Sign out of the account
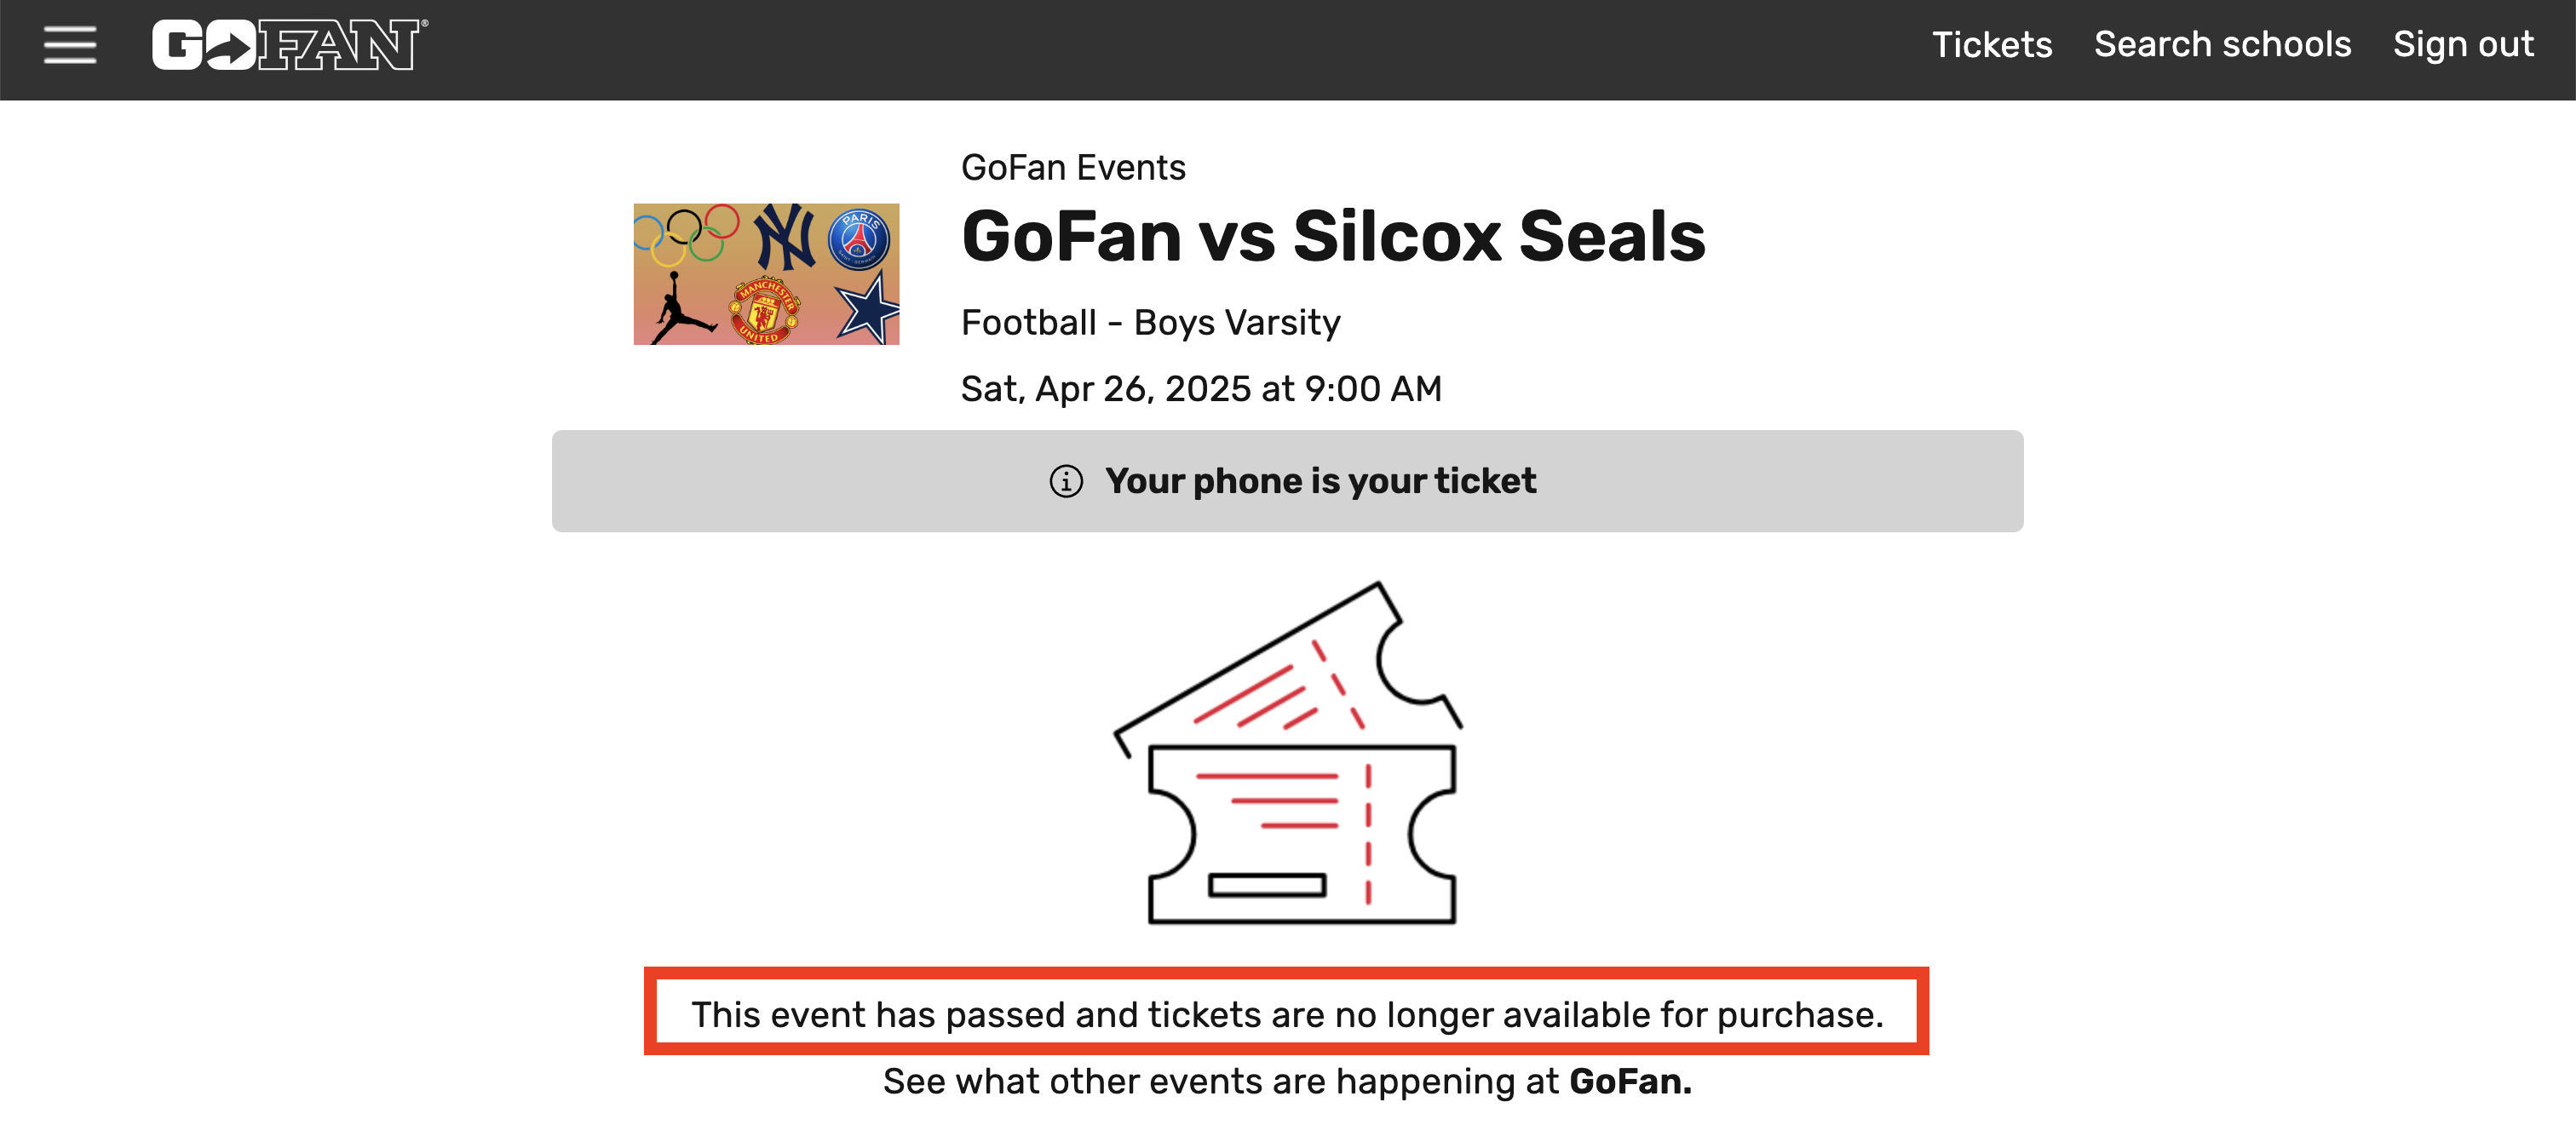 pyautogui.click(x=2464, y=44)
